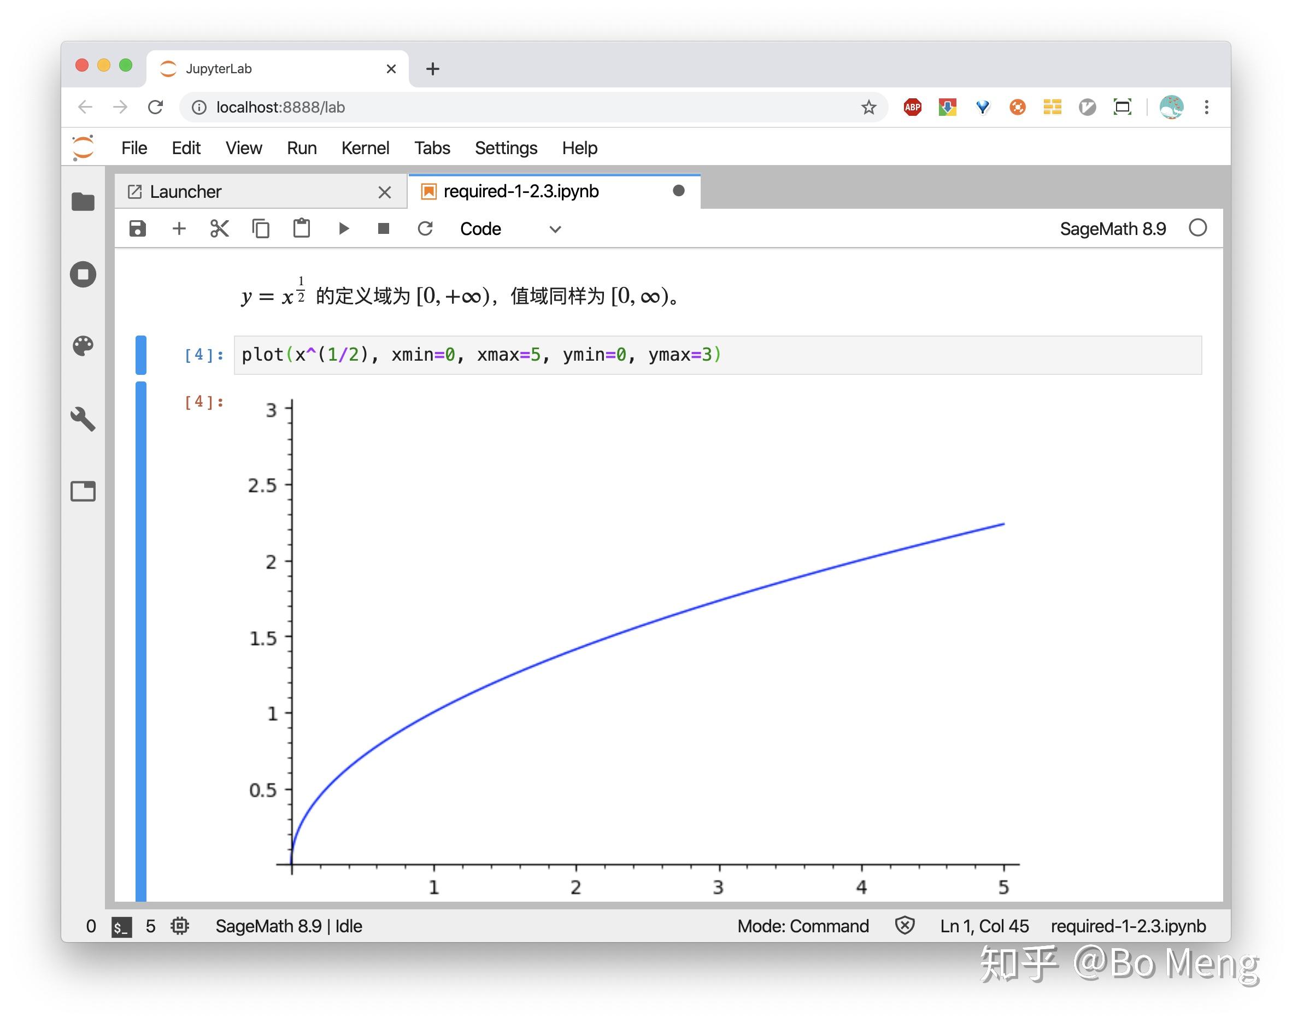Screen dimensions: 1292x1023
Task: Open the command palette sidebar icon
Action: click(x=83, y=345)
